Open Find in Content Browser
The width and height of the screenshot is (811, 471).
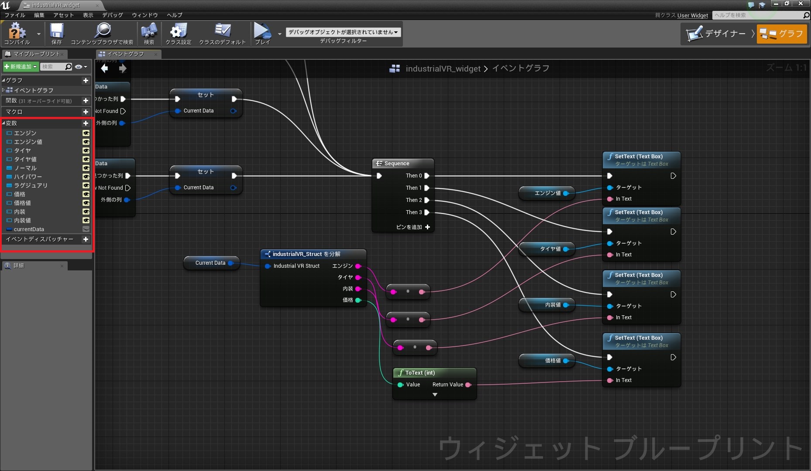[102, 34]
